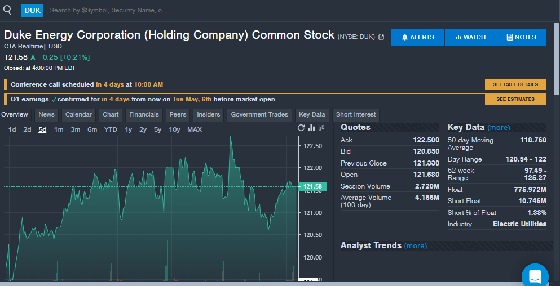Open the Financials tab

tap(144, 114)
